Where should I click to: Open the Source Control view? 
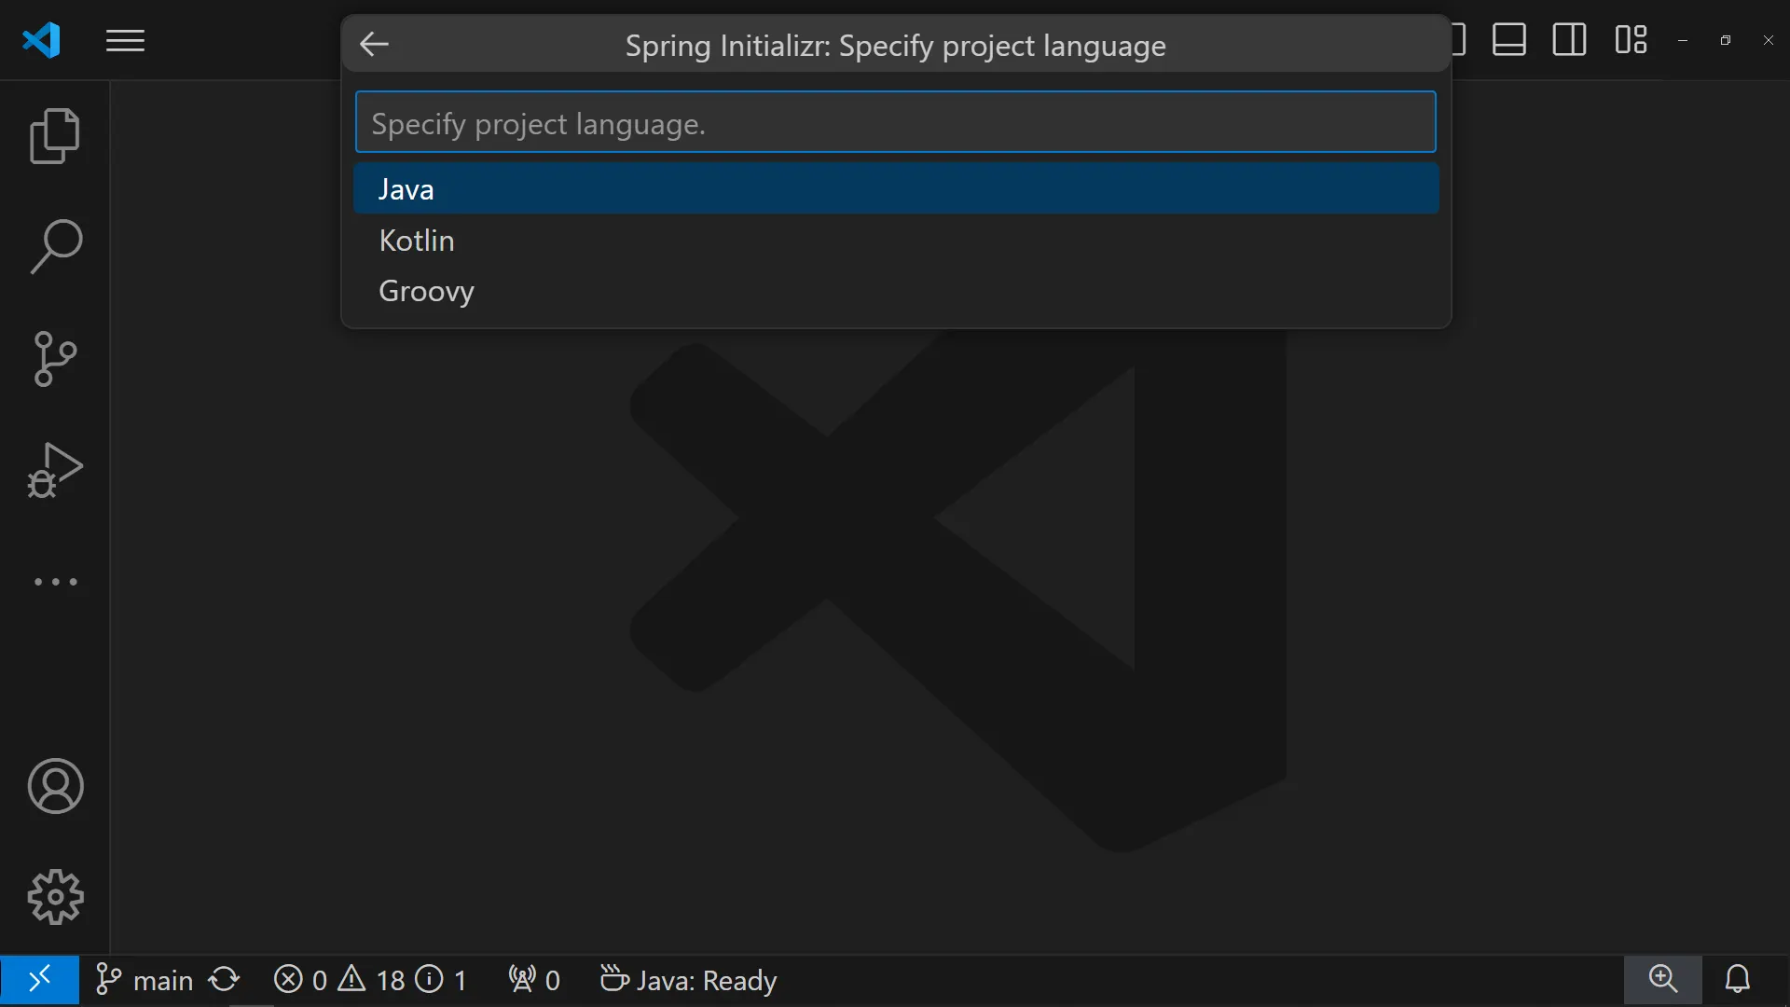tap(55, 359)
